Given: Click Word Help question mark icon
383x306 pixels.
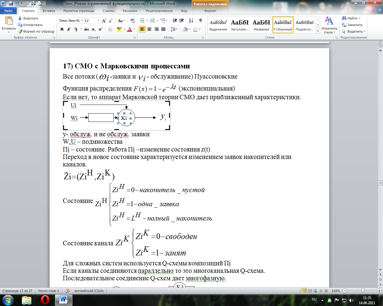Looking at the screenshot, I should 380,11.
